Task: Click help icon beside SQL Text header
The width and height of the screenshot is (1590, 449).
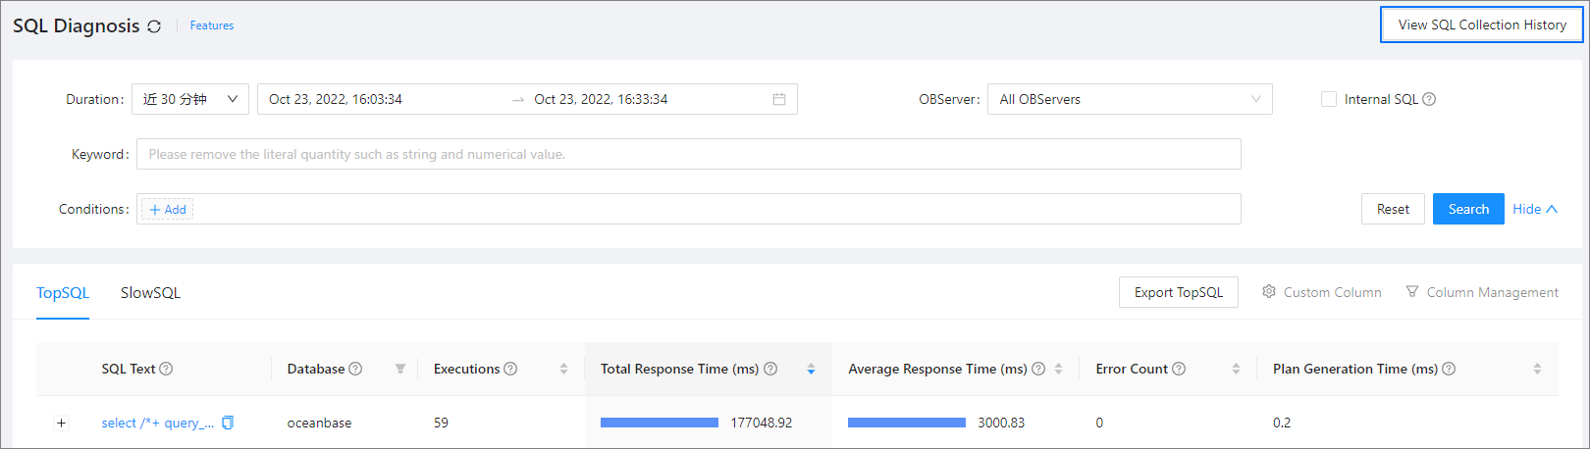Action: coord(166,369)
